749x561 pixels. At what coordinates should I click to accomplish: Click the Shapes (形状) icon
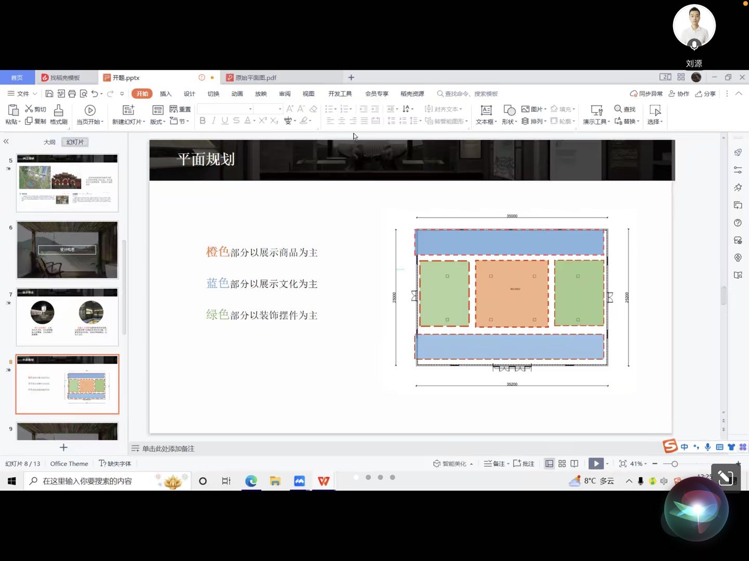coord(509,110)
